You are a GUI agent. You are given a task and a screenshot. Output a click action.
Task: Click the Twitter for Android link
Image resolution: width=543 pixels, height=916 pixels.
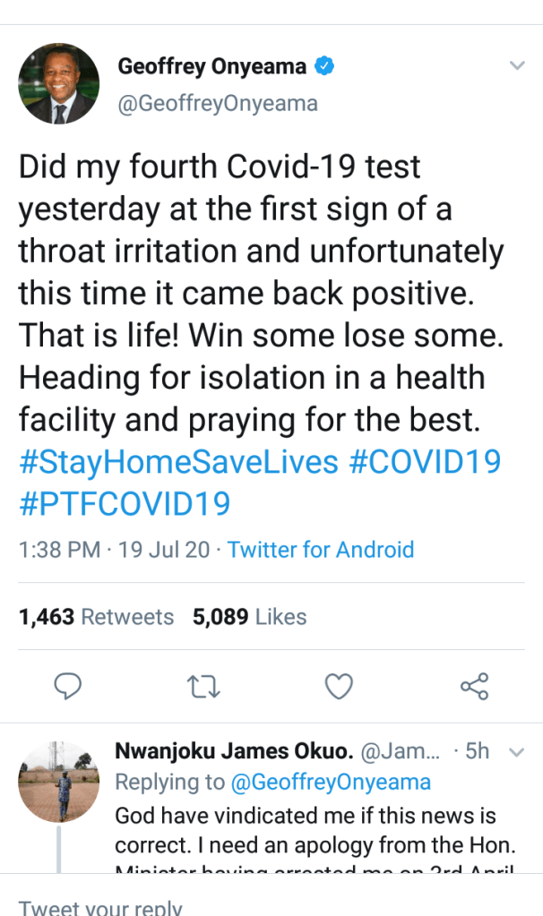pyautogui.click(x=321, y=549)
